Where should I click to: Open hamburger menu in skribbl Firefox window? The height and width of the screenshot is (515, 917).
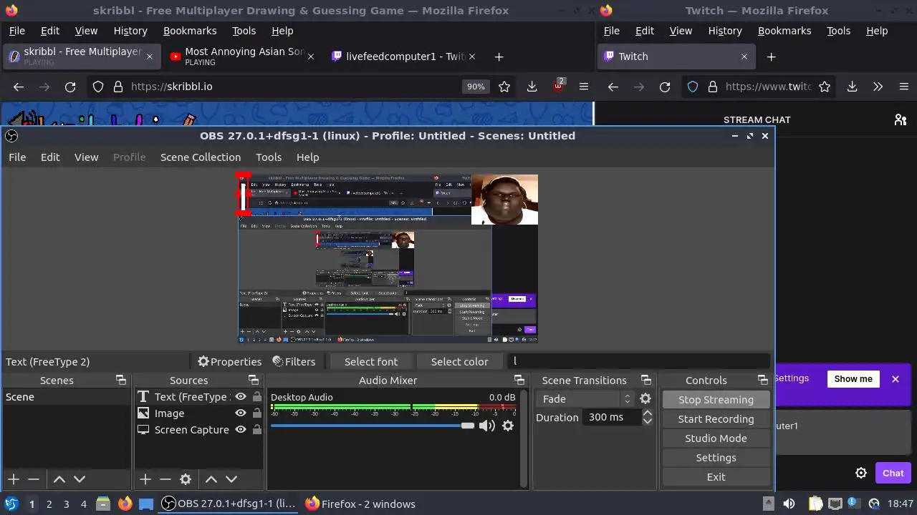click(x=584, y=87)
